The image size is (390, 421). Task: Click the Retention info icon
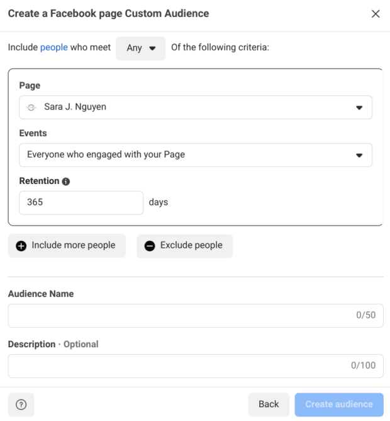click(x=66, y=182)
